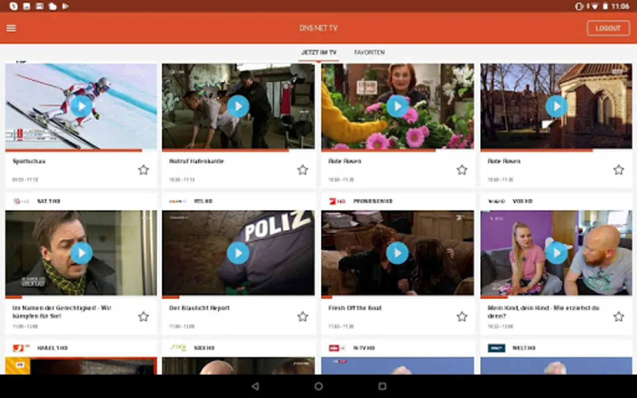Screen dimensions: 637x398
Task: Select the KABEL 1 HD channel name
Action: [52, 348]
